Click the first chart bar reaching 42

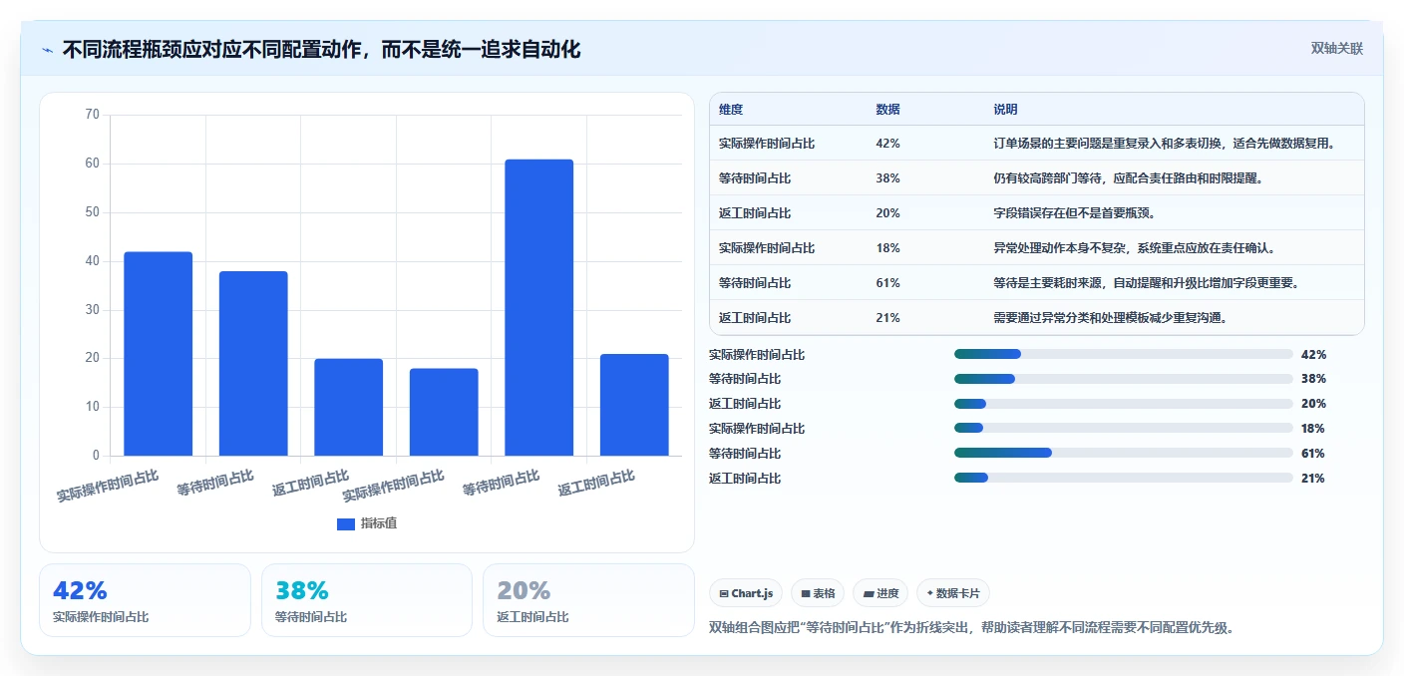click(x=158, y=354)
